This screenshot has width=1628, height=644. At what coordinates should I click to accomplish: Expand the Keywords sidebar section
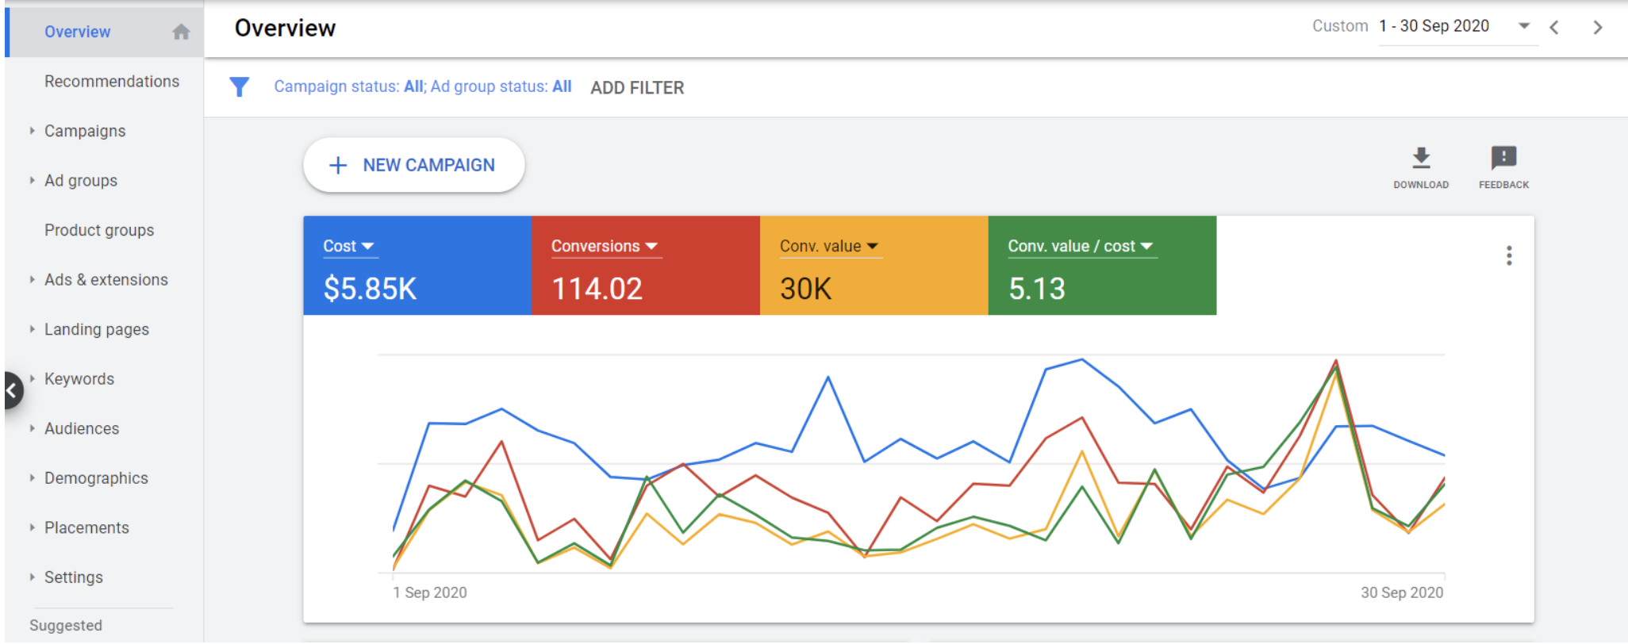33,379
